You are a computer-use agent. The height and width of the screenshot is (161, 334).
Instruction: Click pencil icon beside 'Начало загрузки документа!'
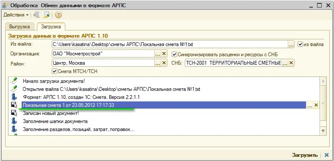pyautogui.click(x=14, y=81)
